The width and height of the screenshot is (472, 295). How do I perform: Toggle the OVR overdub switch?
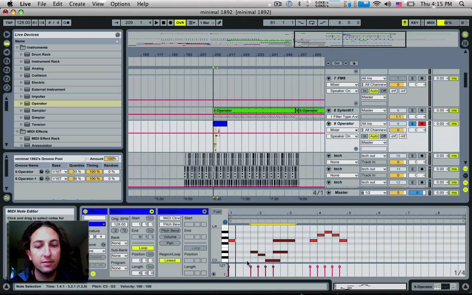tap(180, 23)
